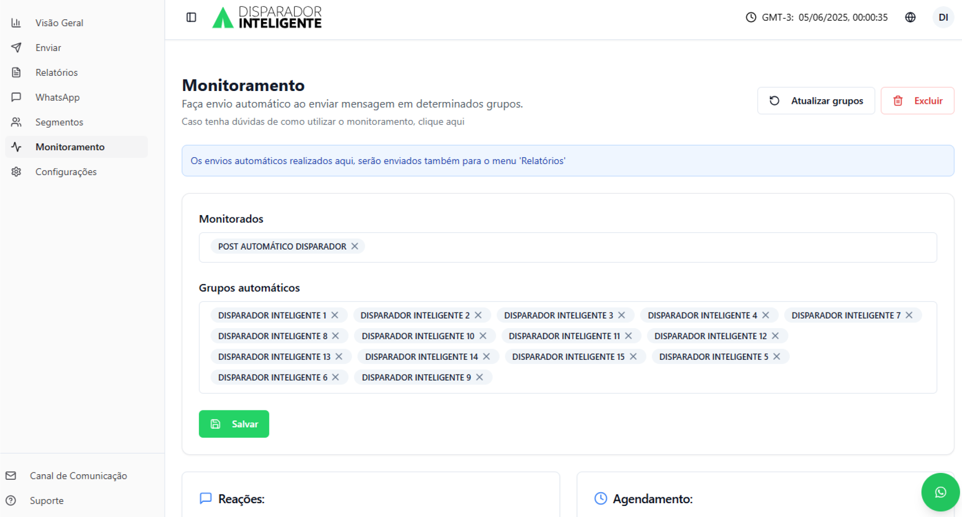This screenshot has height=517, width=962.
Task: Click the Agendamento section heading
Action: (x=653, y=499)
